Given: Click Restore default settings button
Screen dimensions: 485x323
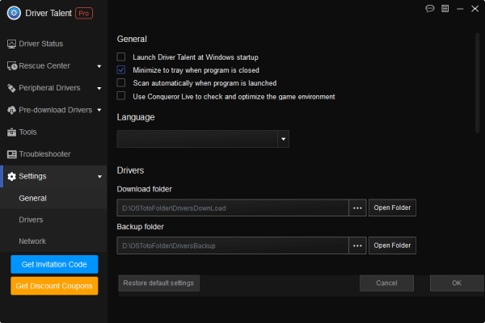Looking at the screenshot, I should pos(158,283).
